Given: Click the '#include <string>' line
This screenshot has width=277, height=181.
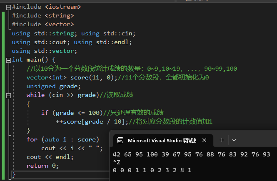Looking at the screenshot, I should [x=43, y=15].
